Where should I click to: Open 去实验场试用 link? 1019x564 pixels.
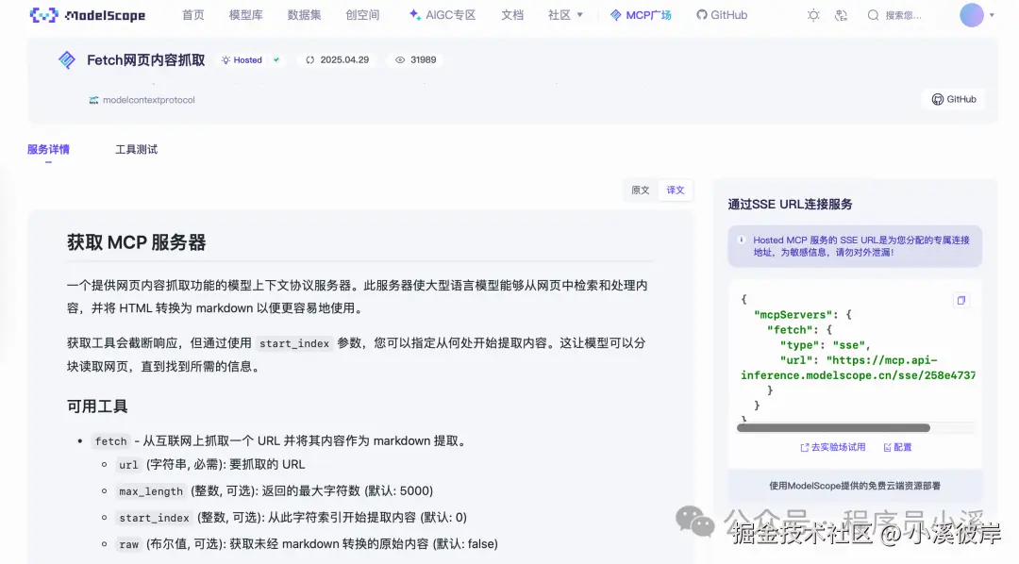coord(832,447)
